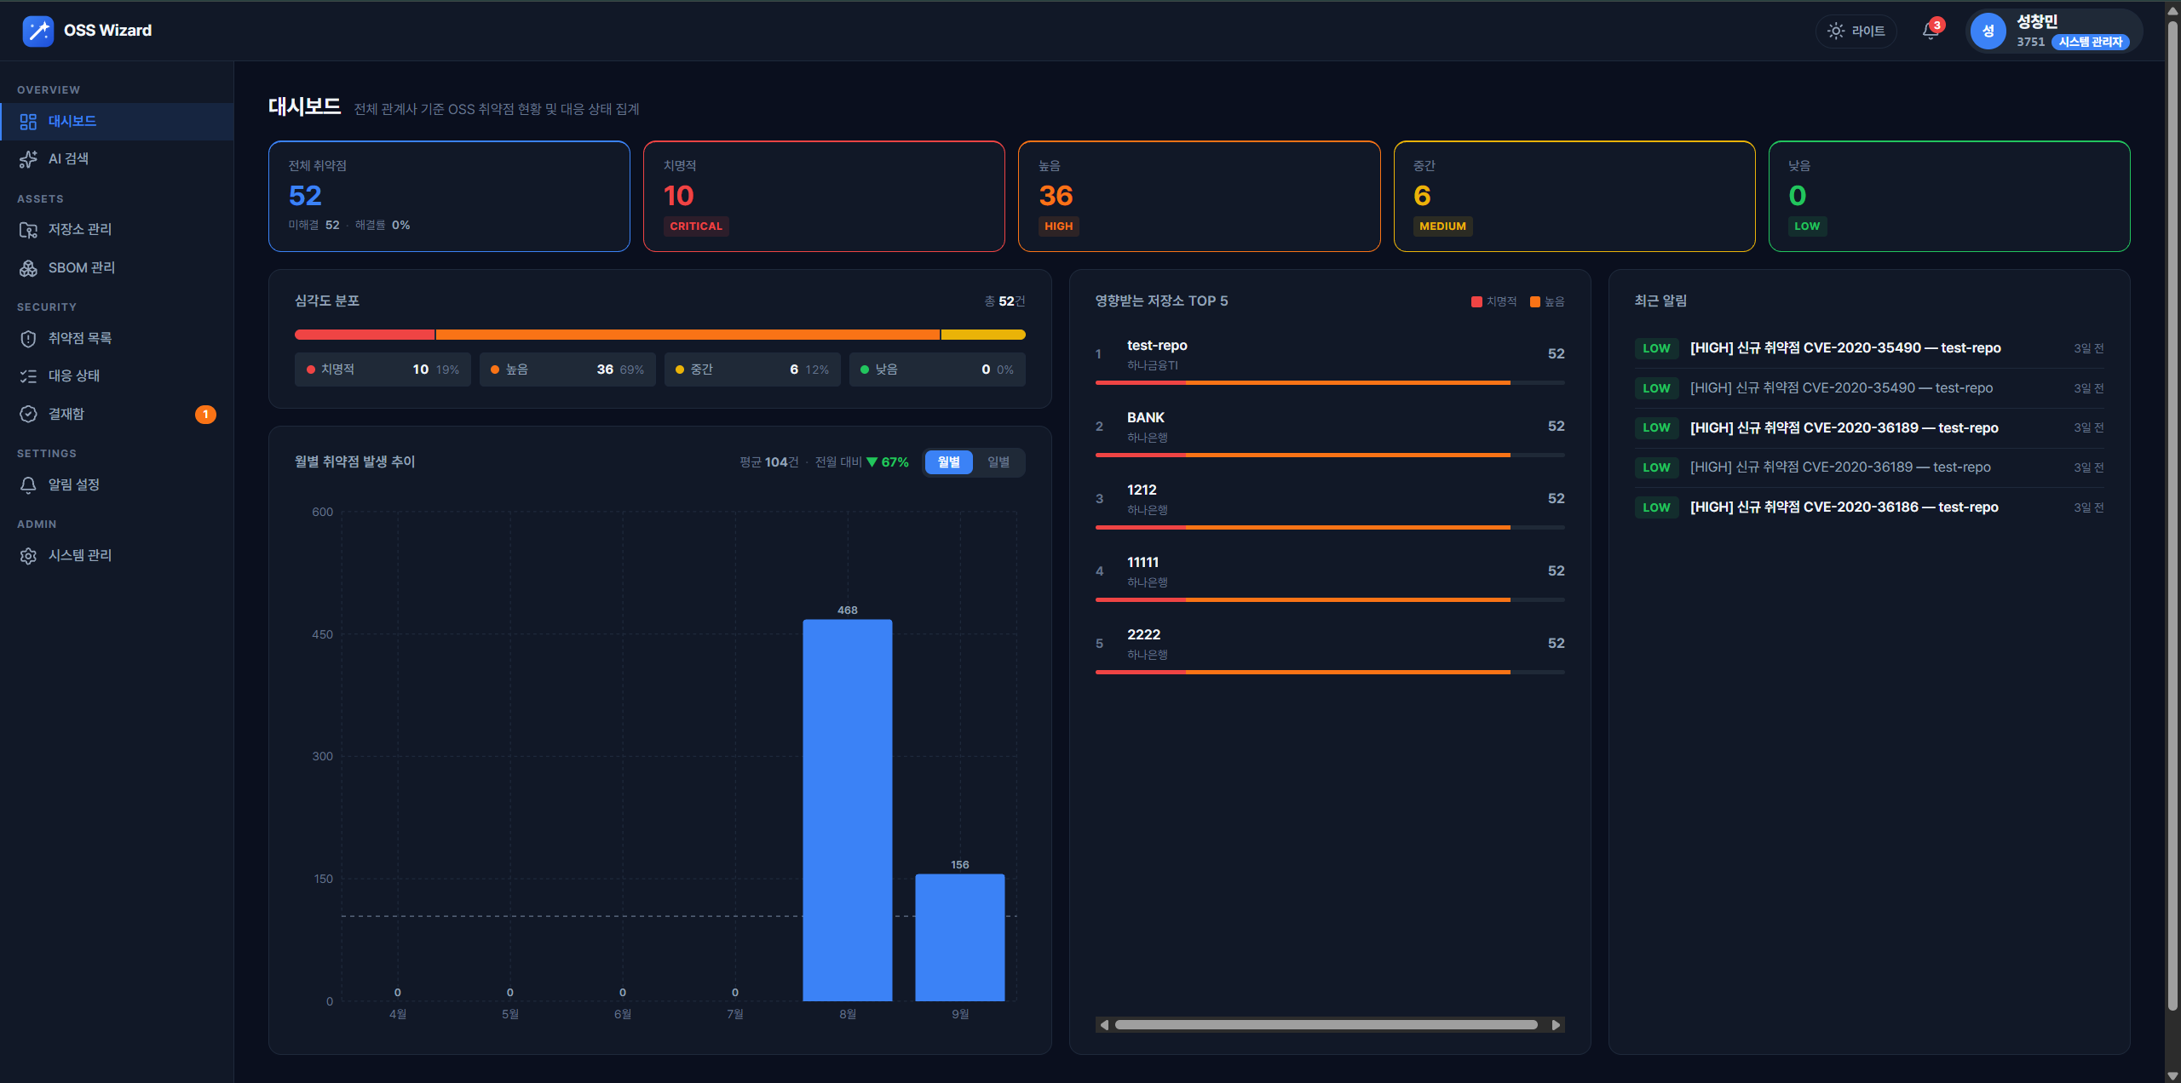This screenshot has height=1083, width=2181.
Task: Go to SBOM 관리 page
Action: pyautogui.click(x=117, y=267)
